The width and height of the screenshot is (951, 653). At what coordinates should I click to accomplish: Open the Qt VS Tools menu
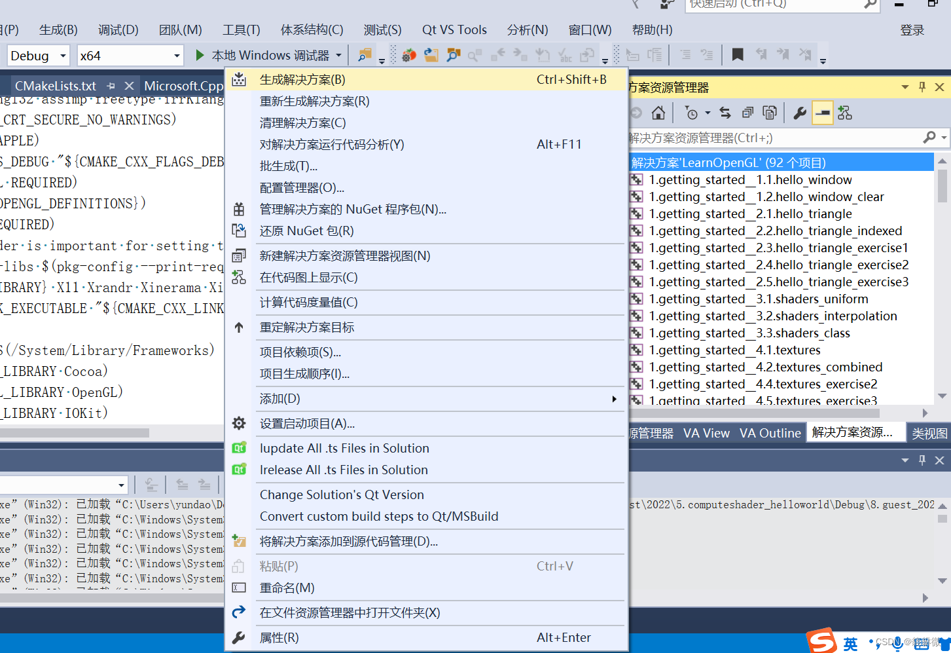(x=454, y=30)
